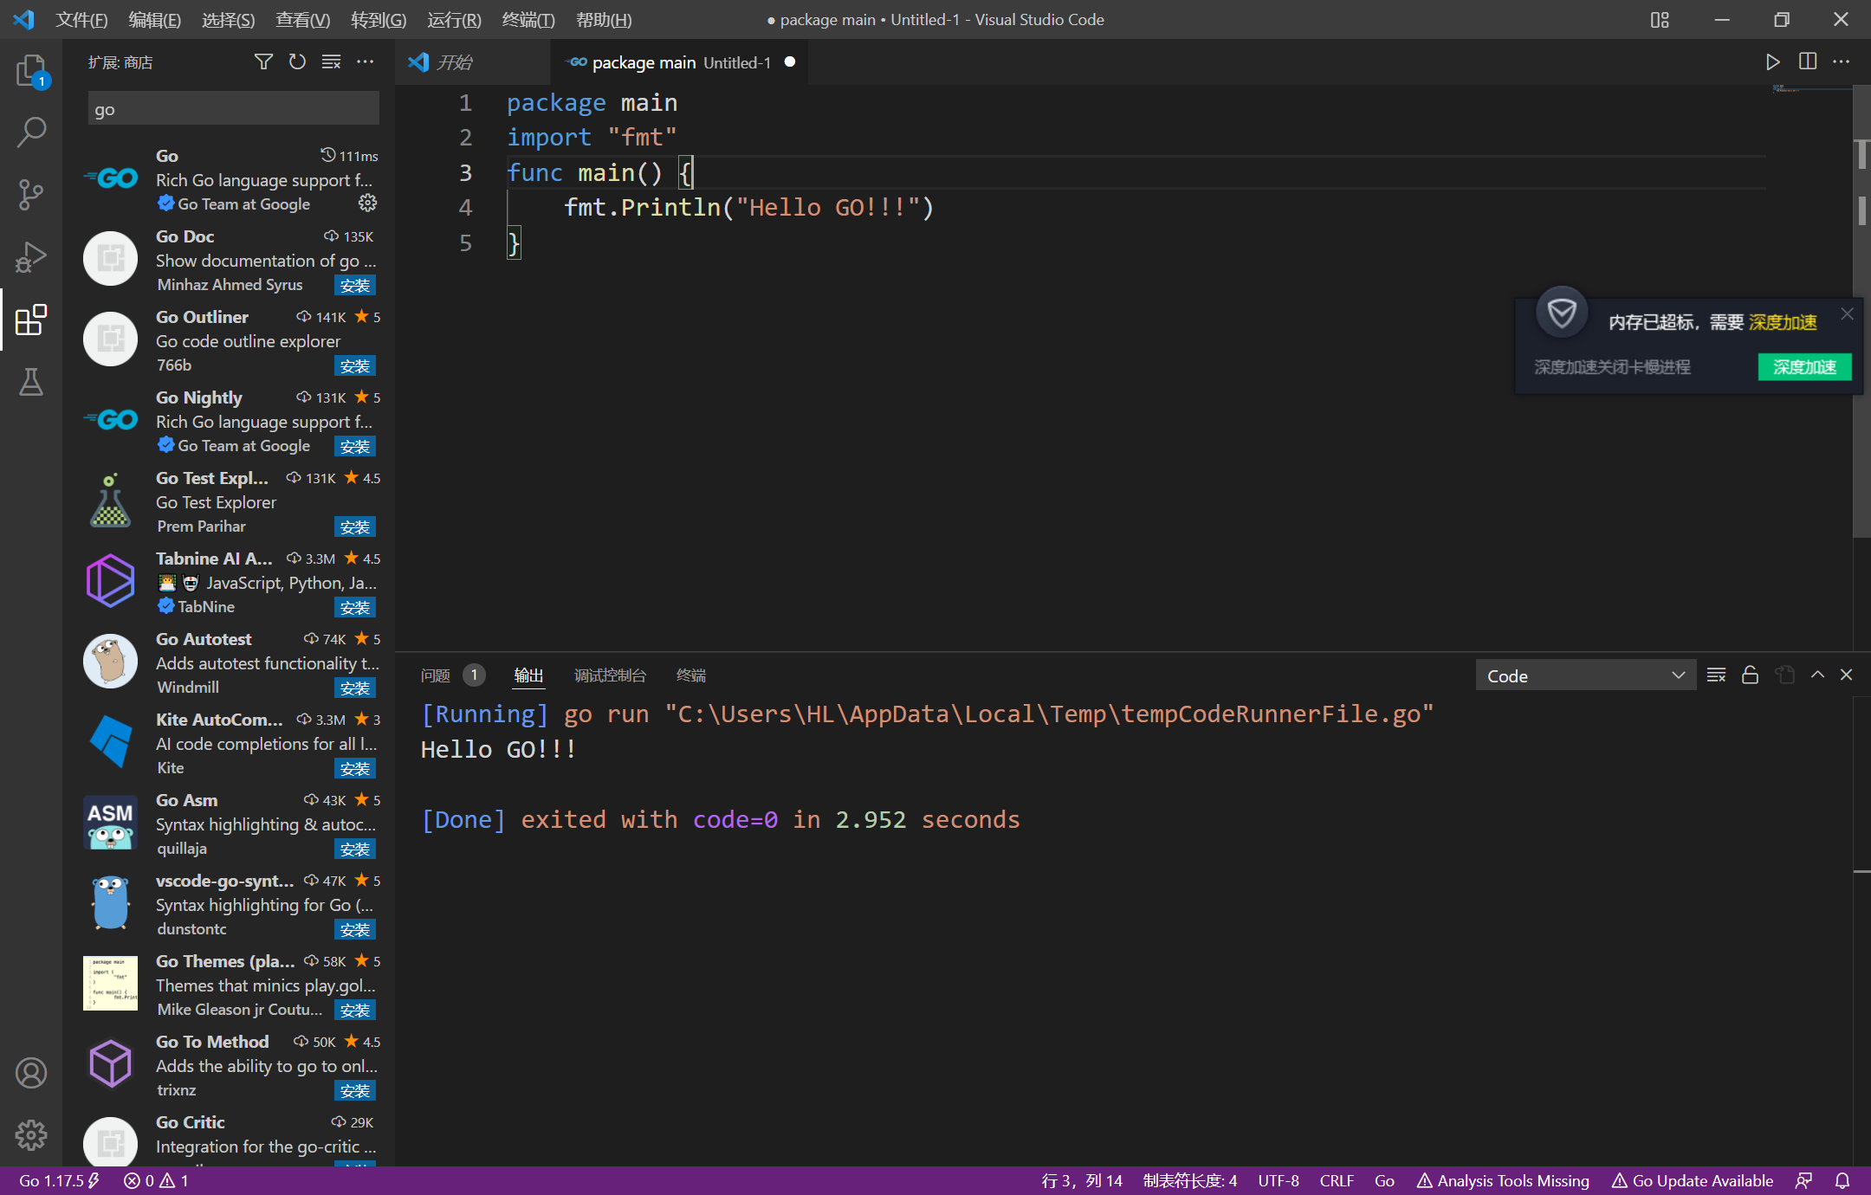Open Run and Debug view
The width and height of the screenshot is (1871, 1195).
pyautogui.click(x=31, y=257)
